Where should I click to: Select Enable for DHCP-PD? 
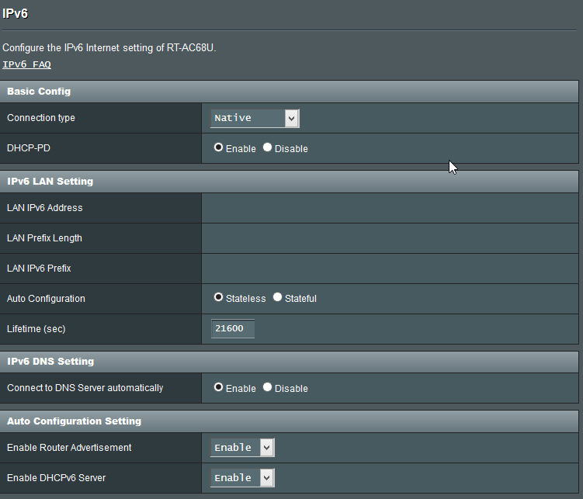tap(218, 147)
